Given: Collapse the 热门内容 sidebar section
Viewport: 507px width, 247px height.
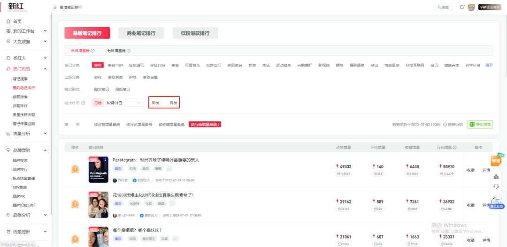Looking at the screenshot, I should (x=45, y=69).
